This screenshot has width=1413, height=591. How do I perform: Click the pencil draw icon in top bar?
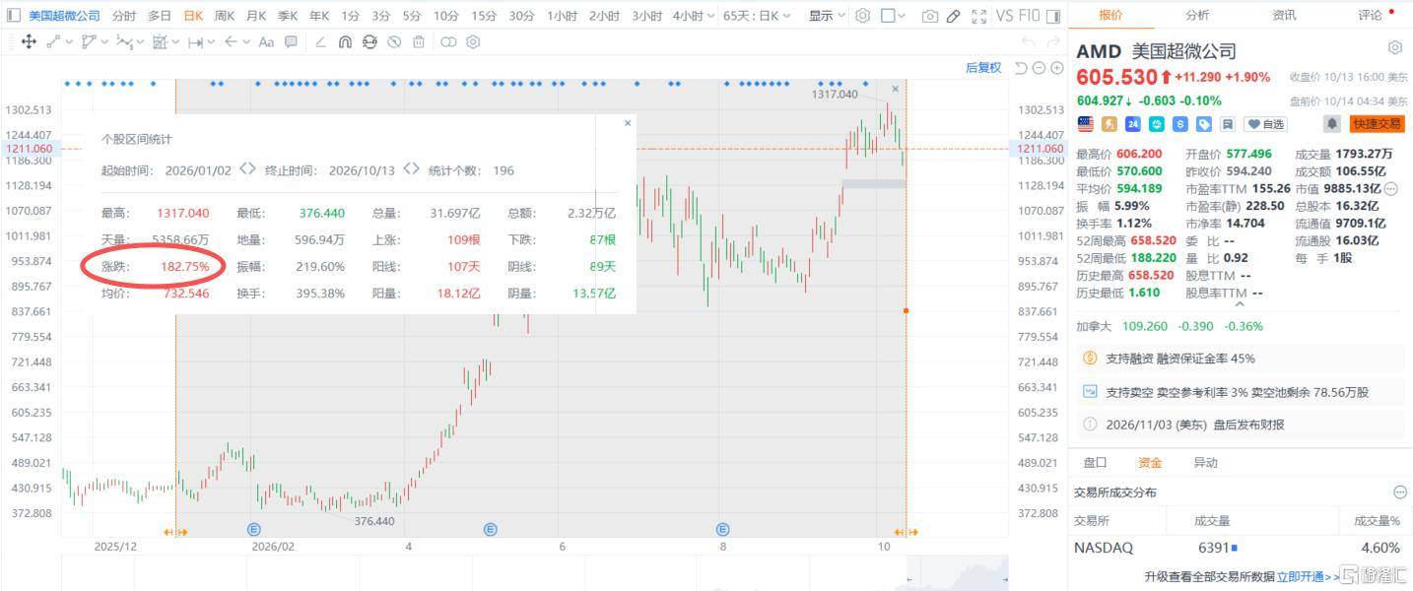click(954, 16)
